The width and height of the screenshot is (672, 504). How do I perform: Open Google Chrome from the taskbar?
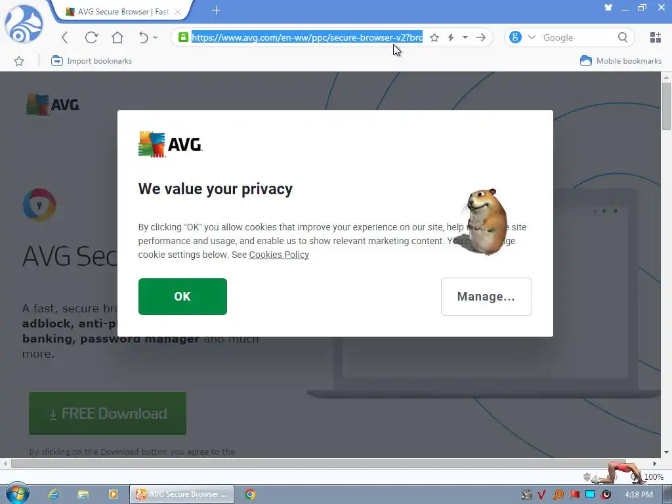tap(250, 494)
